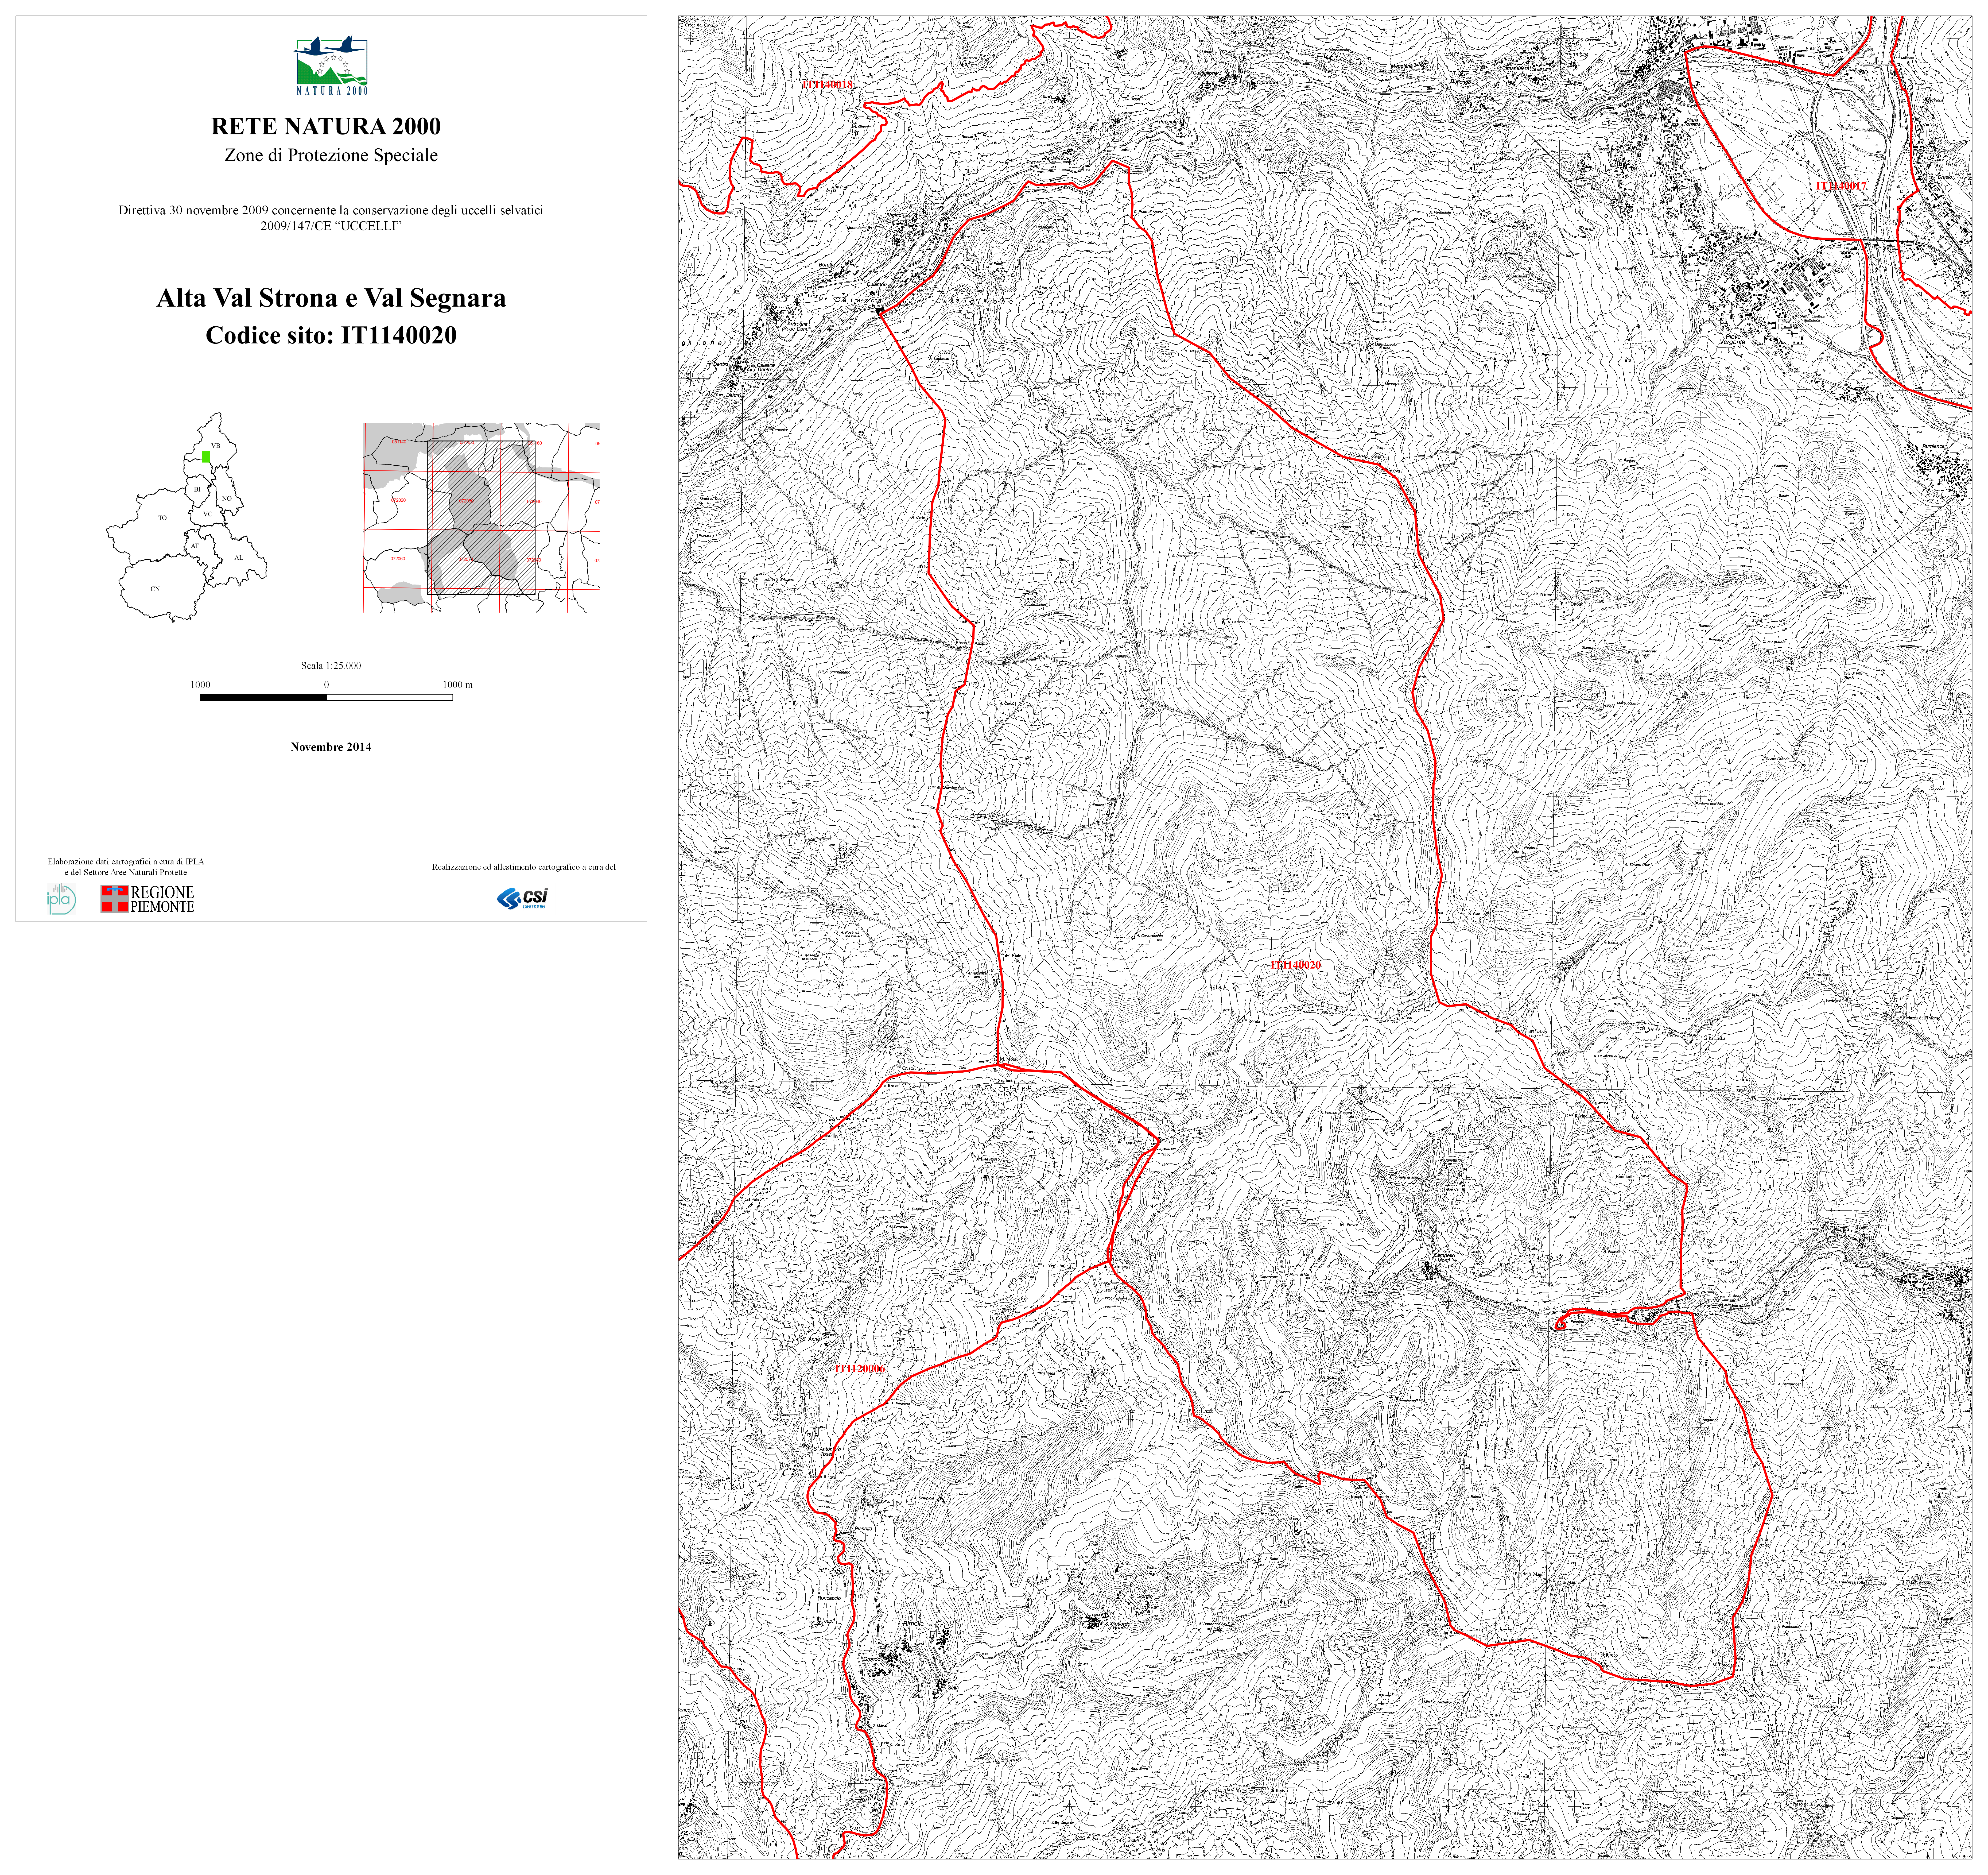Click the Realizzazione ed allestimento cartografico credit text

click(524, 867)
